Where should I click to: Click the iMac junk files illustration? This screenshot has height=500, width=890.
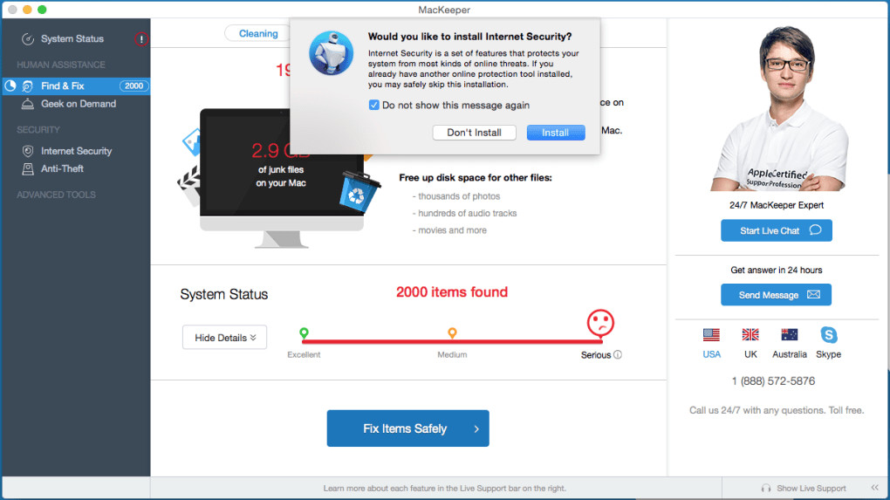click(282, 178)
